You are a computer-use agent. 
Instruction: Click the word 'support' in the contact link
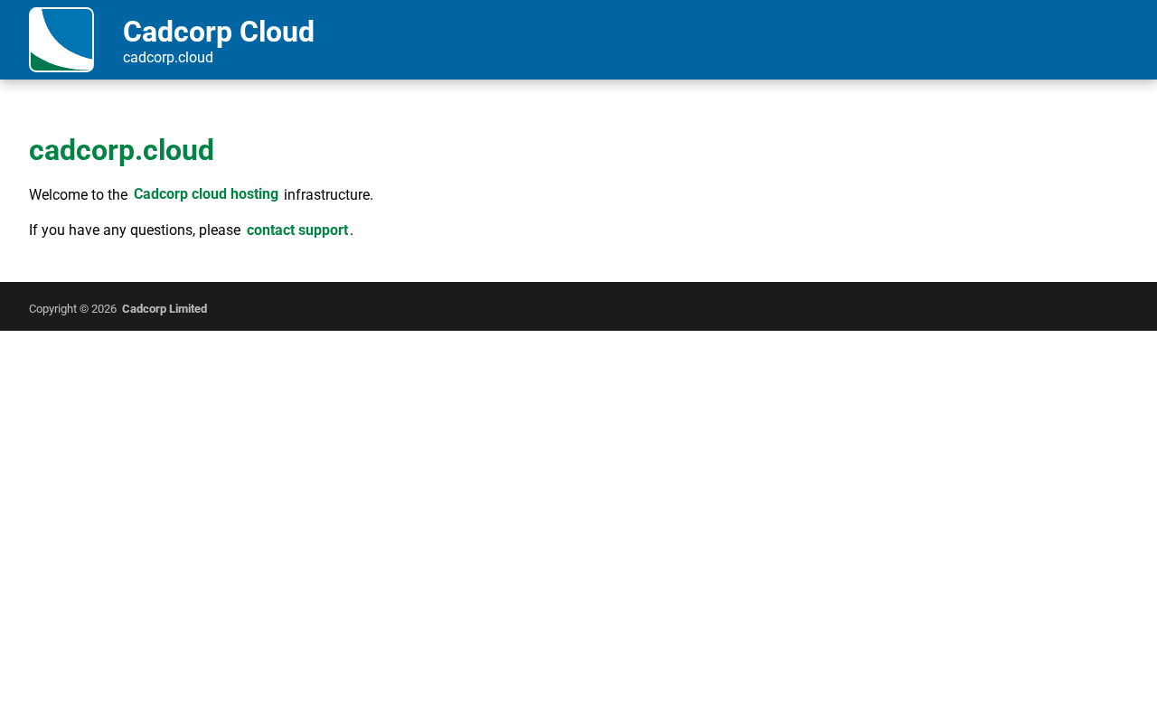click(x=322, y=230)
